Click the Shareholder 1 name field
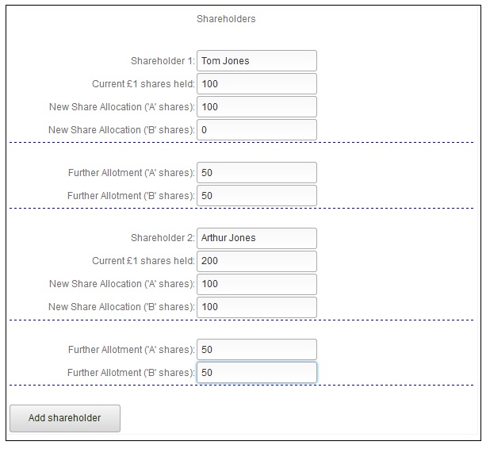 point(256,60)
